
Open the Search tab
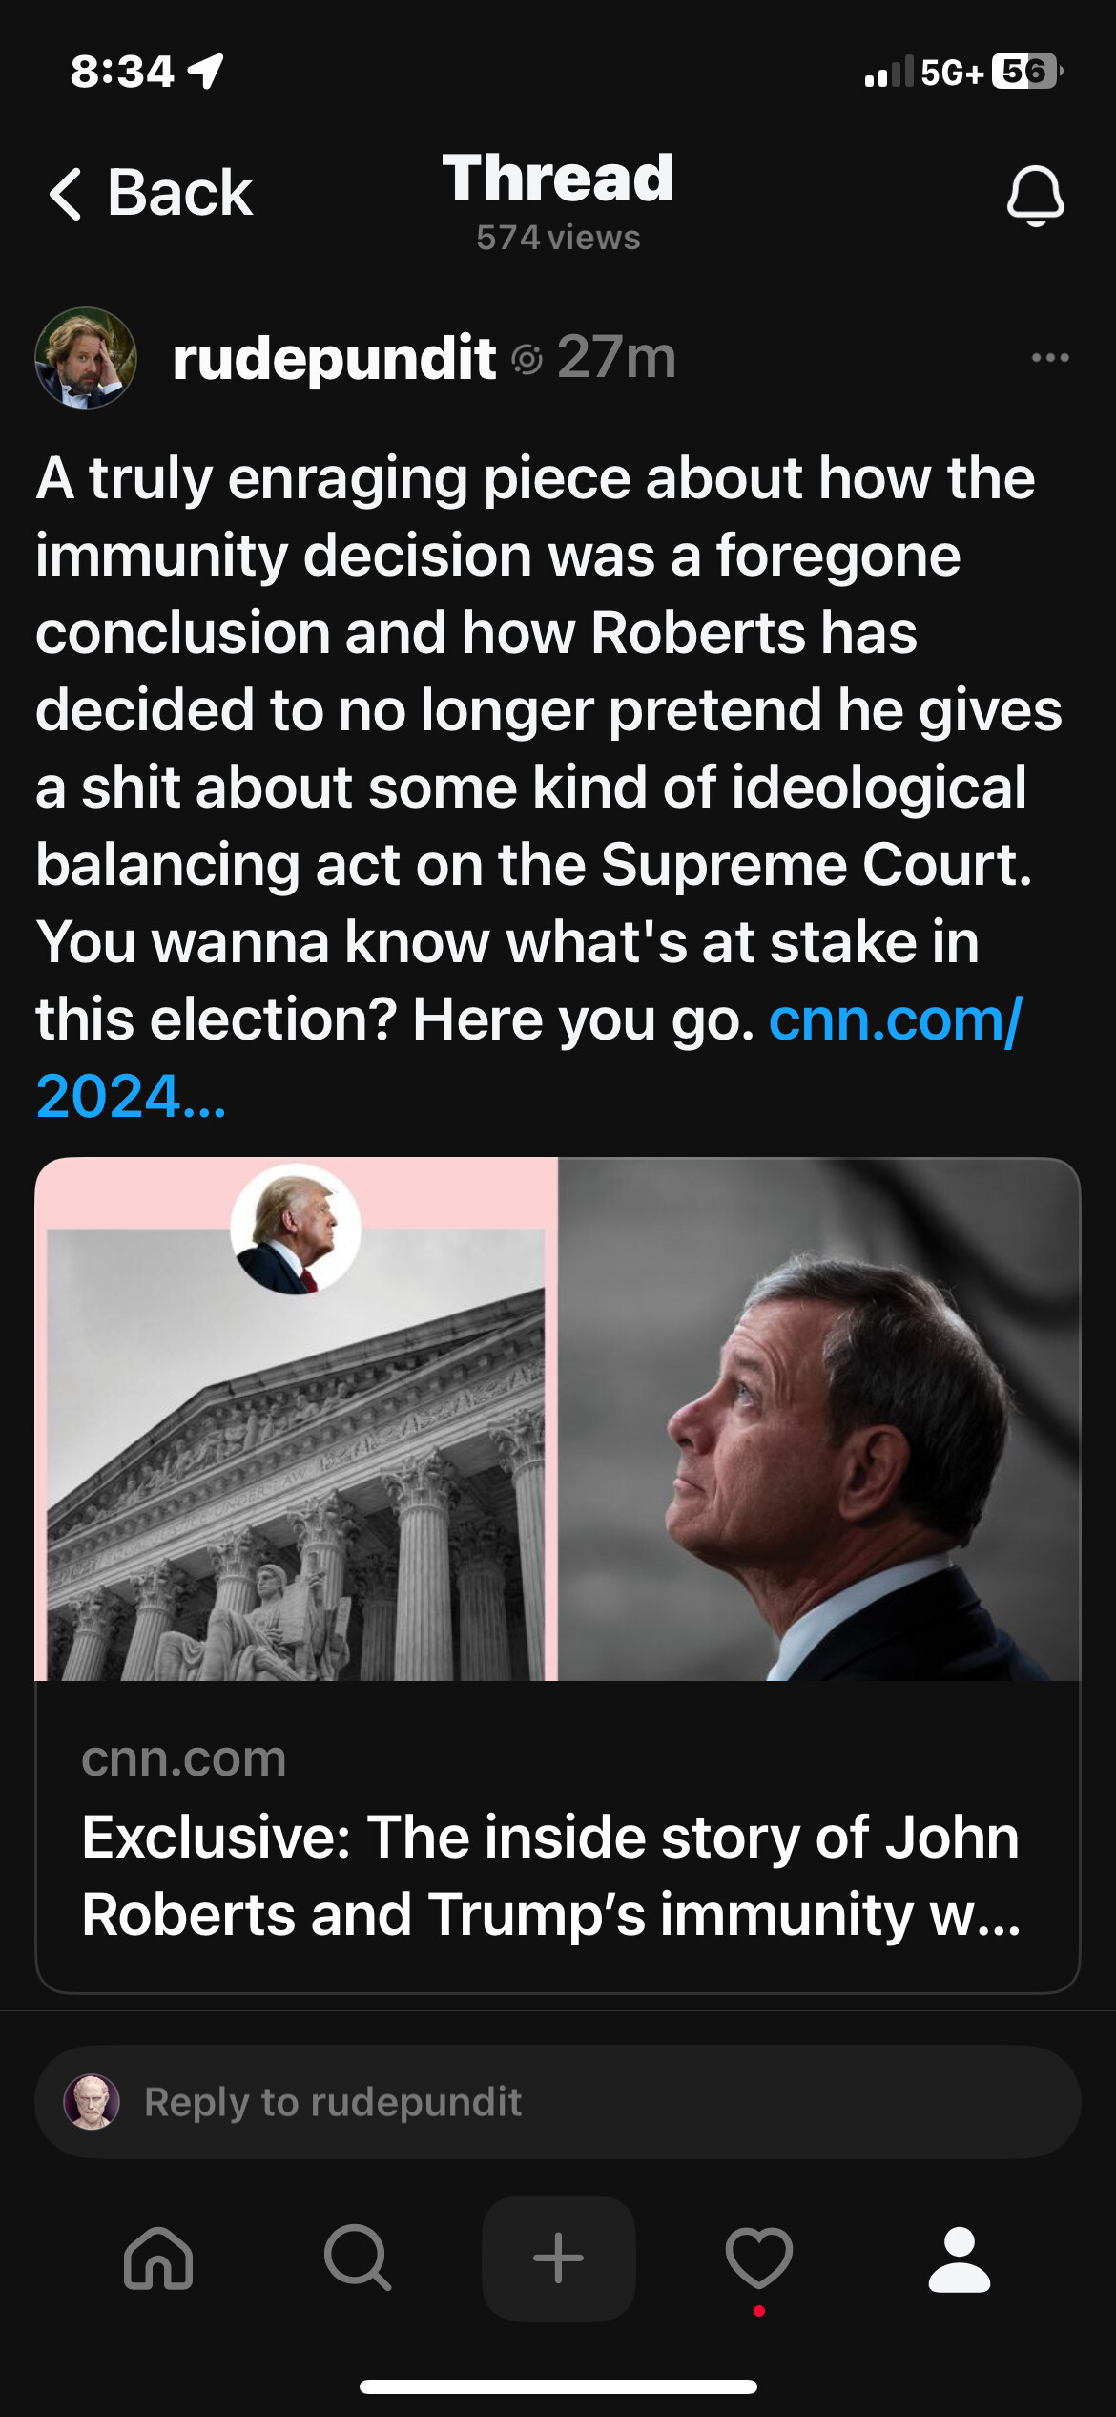[x=358, y=2259]
